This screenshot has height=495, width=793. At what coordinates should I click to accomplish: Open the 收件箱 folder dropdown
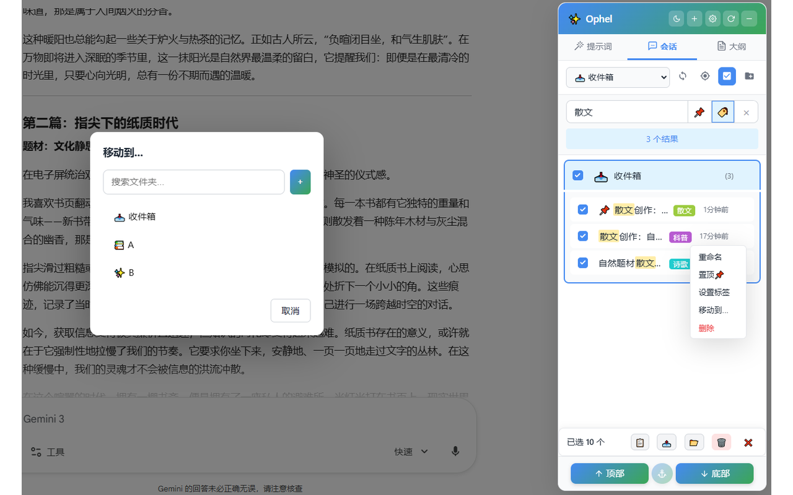tap(618, 77)
